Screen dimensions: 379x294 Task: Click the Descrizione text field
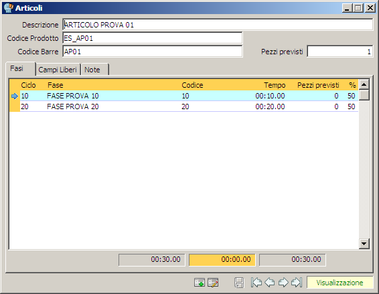tap(218, 25)
